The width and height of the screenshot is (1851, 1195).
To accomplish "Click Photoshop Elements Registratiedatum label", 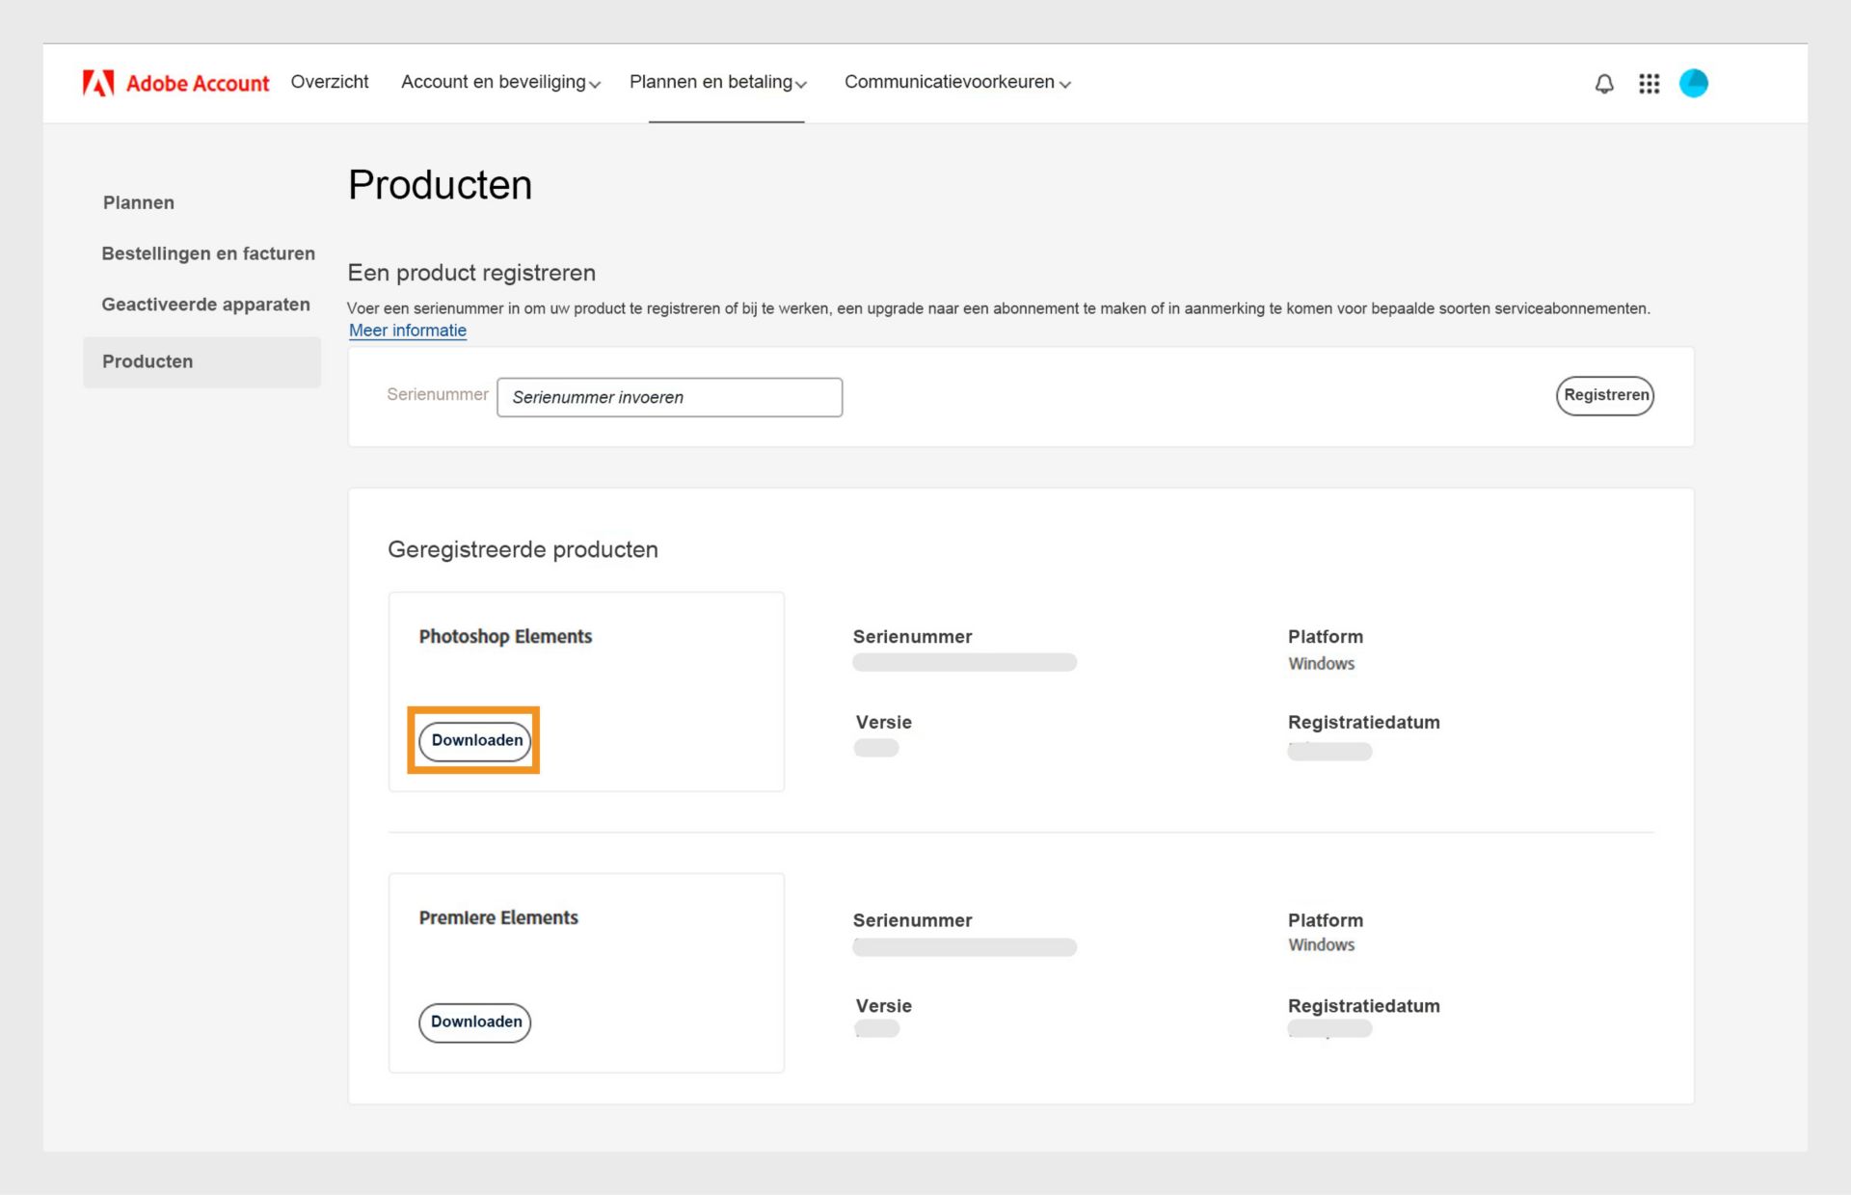I will [1363, 723].
